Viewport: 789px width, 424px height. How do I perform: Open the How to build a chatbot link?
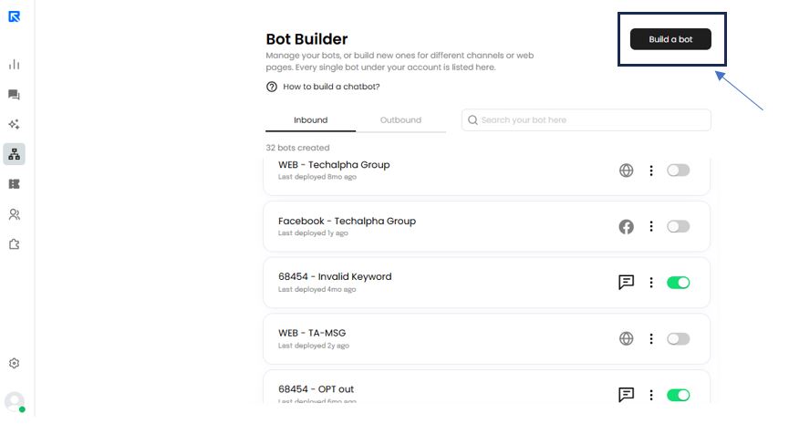click(331, 87)
